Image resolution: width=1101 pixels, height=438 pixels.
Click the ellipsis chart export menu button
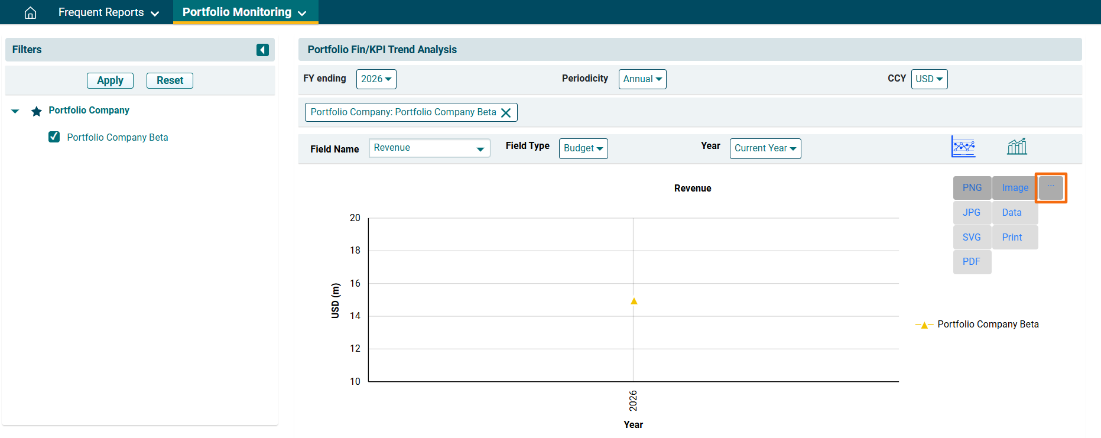coord(1050,187)
